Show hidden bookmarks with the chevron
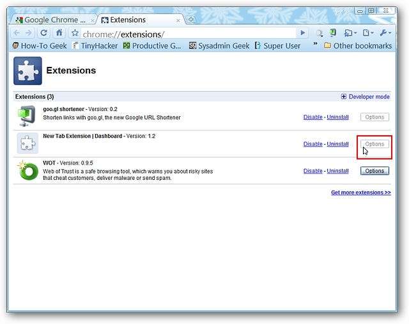The image size is (409, 324). (x=315, y=43)
